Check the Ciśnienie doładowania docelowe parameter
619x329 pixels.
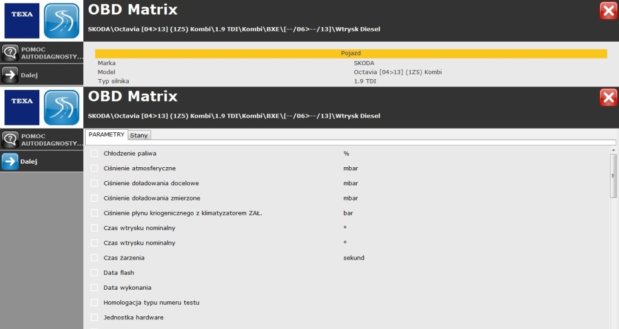pos(94,184)
